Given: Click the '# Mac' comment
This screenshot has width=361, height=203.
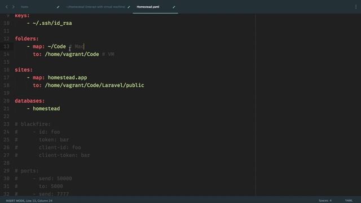Looking at the screenshot, I should tap(76, 46).
